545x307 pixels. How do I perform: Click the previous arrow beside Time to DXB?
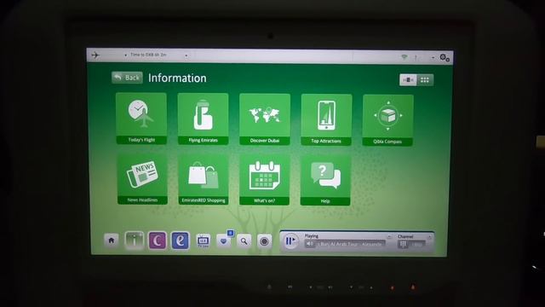click(125, 55)
